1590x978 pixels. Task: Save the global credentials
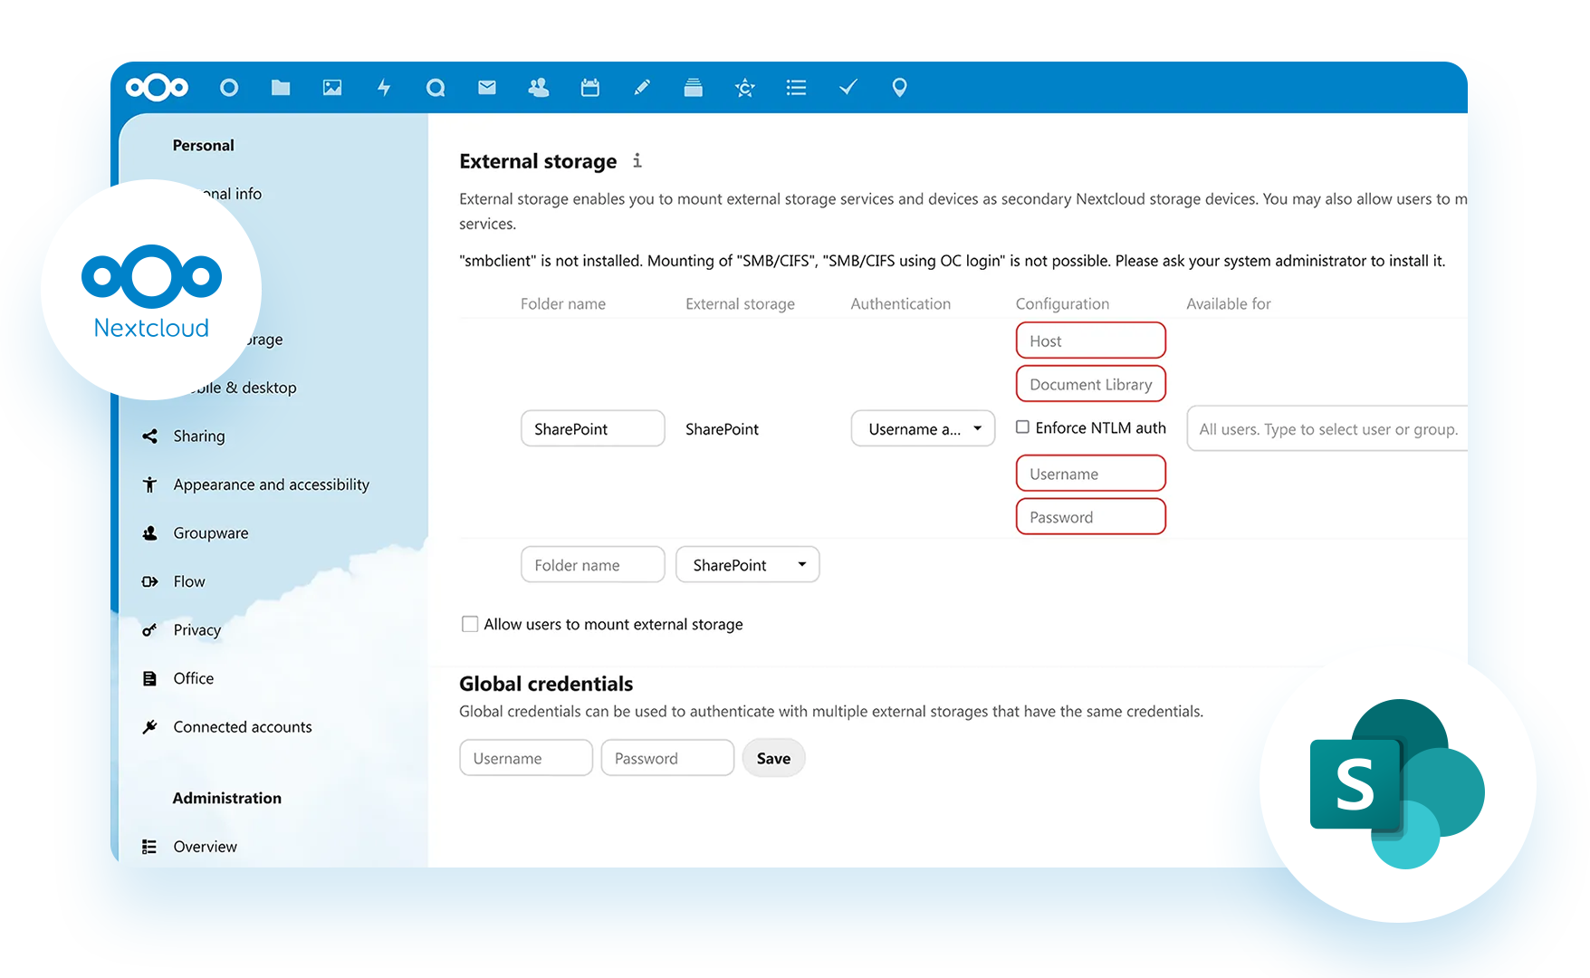pyautogui.click(x=773, y=758)
